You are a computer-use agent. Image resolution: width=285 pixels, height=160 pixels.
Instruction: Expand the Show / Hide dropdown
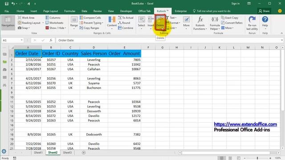[65, 28]
